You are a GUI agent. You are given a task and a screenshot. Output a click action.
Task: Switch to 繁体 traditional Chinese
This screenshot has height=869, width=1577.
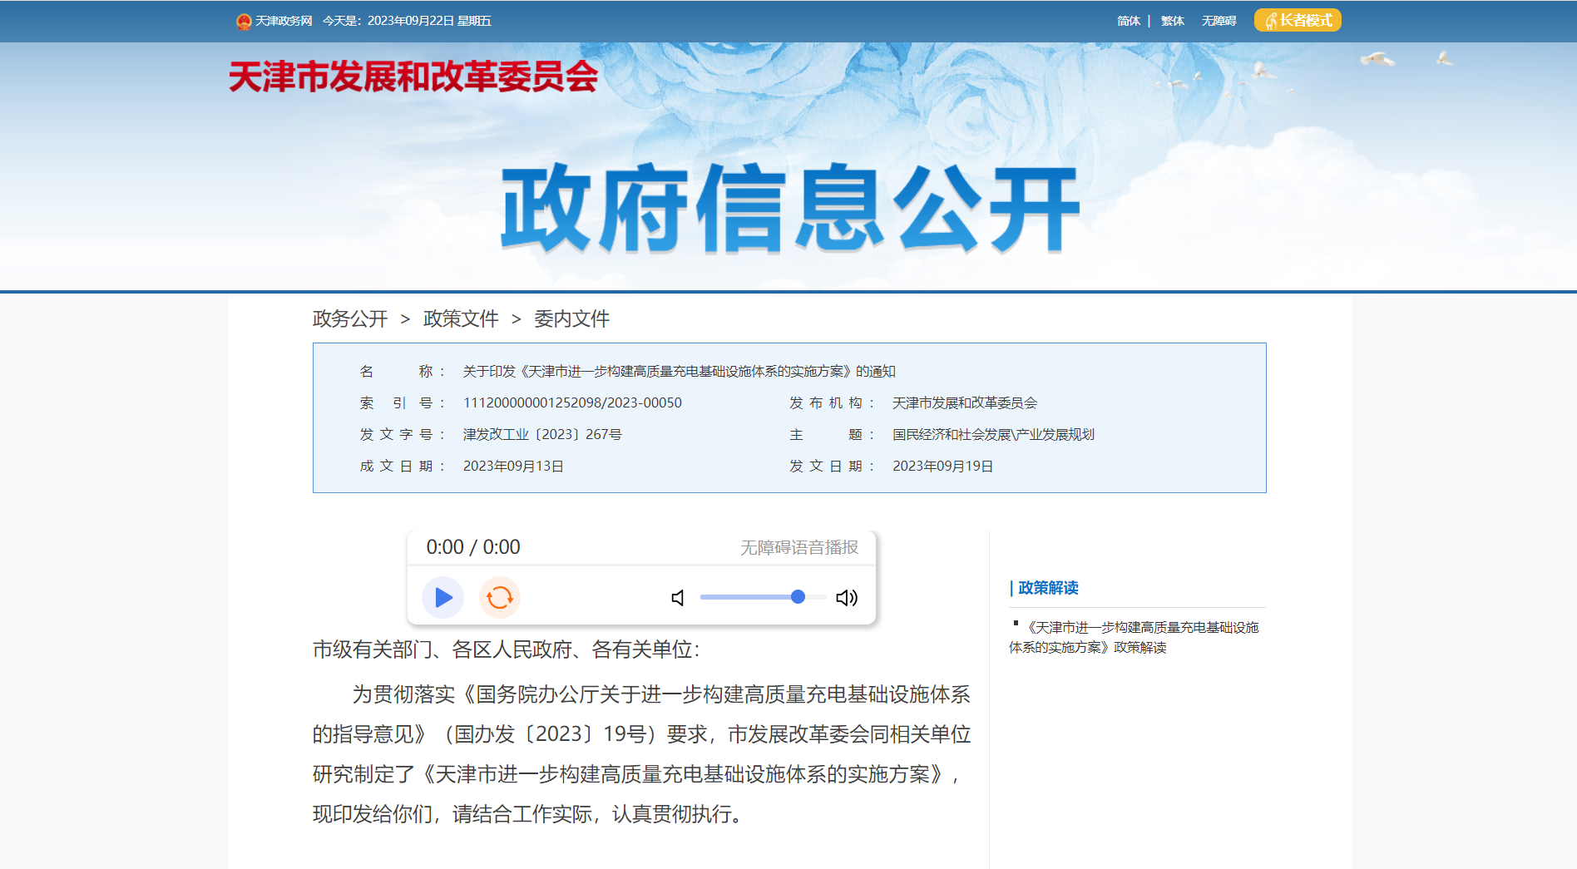point(1172,21)
